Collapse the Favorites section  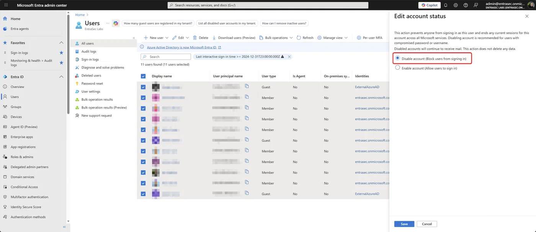tap(61, 43)
